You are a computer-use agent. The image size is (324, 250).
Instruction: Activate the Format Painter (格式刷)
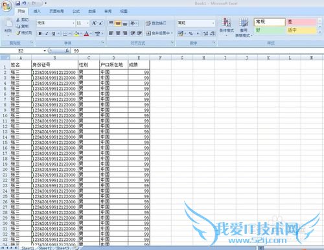(x=24, y=33)
